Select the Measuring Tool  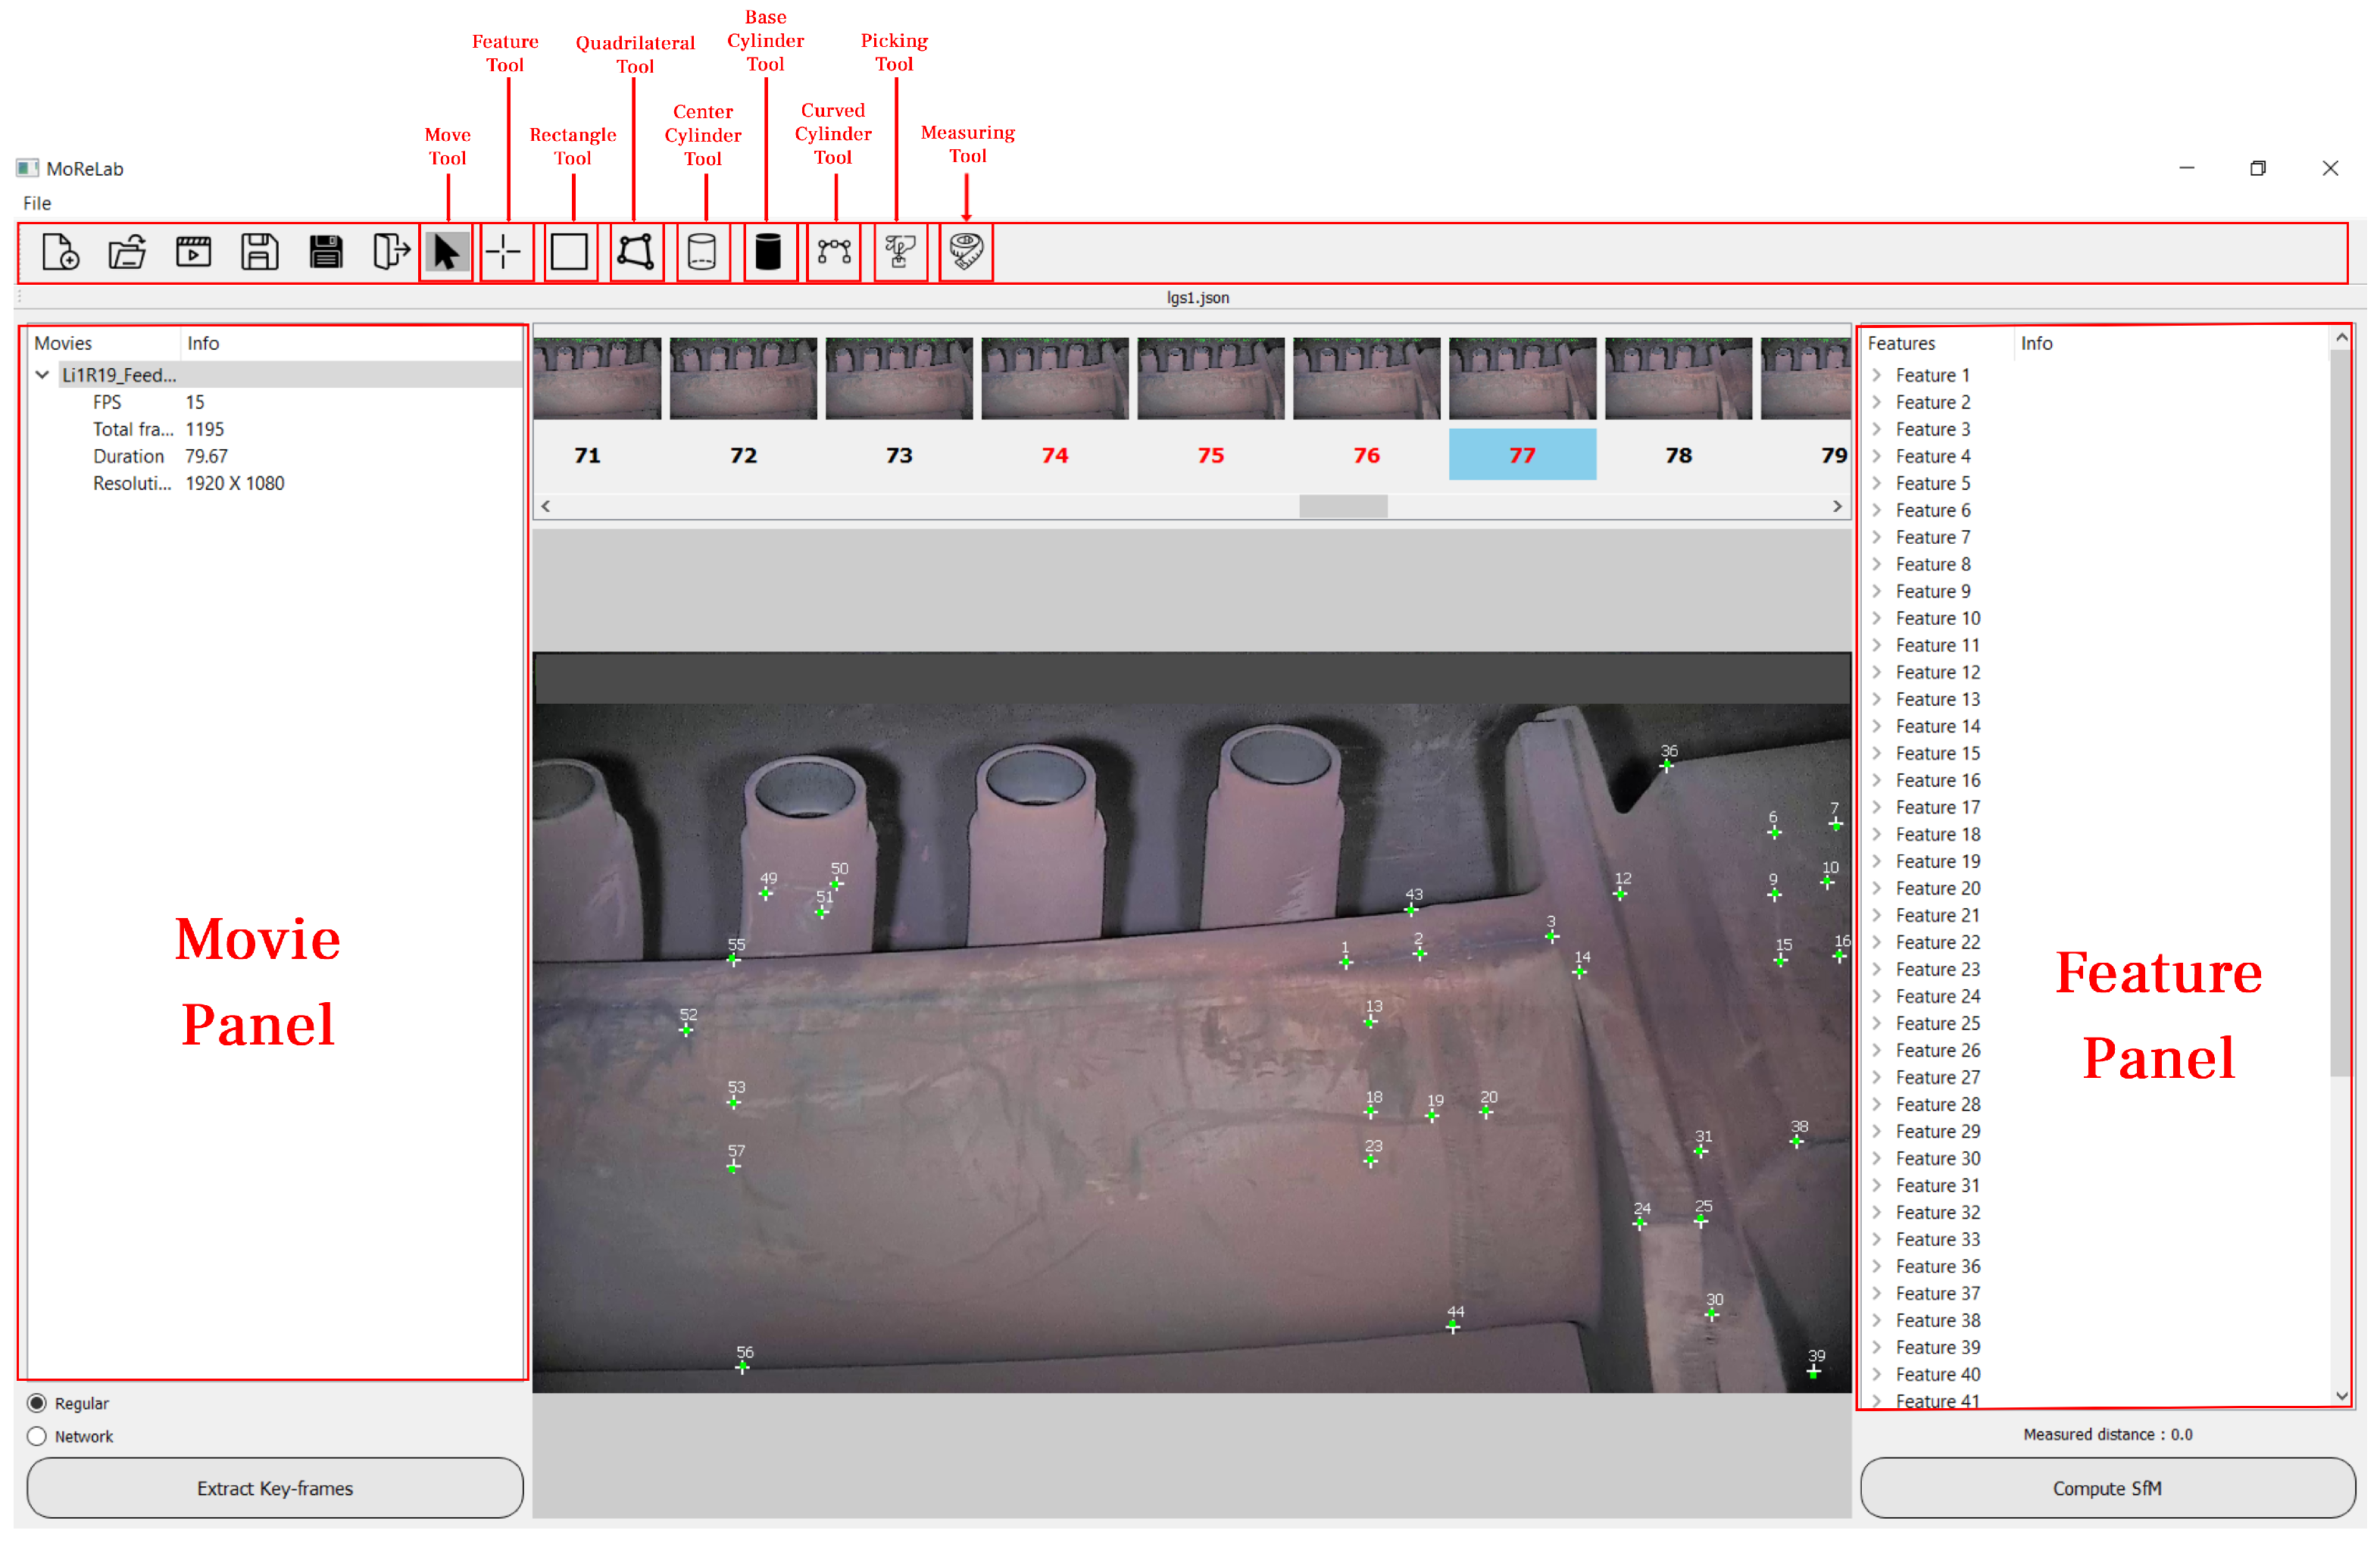[968, 251]
